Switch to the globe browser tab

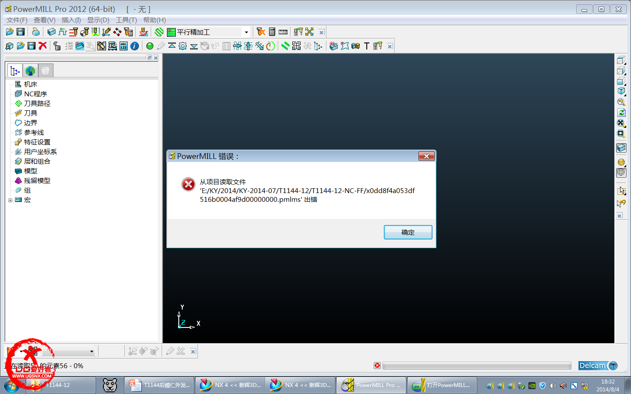30,70
